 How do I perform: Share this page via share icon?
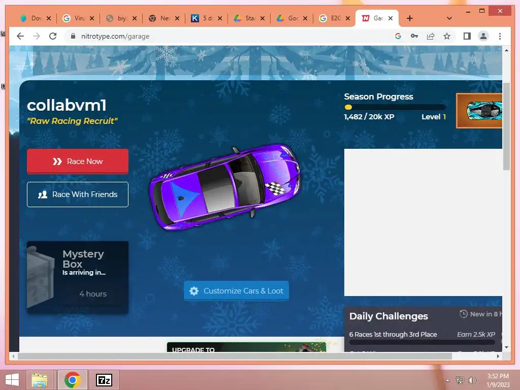tap(431, 36)
